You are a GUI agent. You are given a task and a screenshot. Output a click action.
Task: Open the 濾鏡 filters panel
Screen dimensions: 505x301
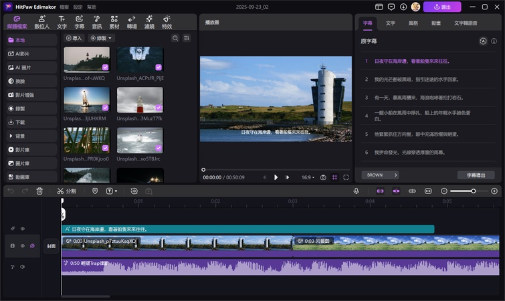coord(149,22)
